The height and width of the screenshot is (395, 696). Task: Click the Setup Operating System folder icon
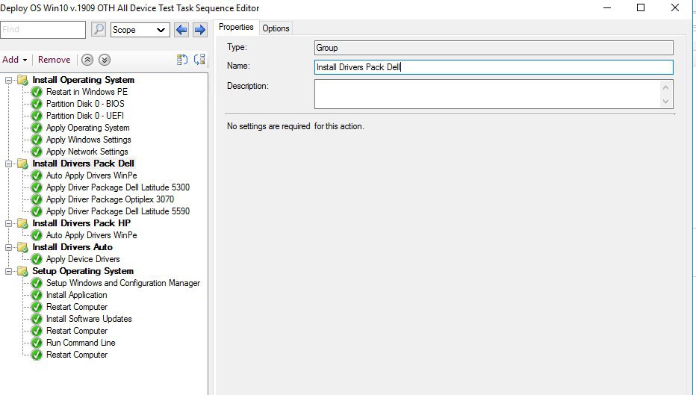coord(22,272)
